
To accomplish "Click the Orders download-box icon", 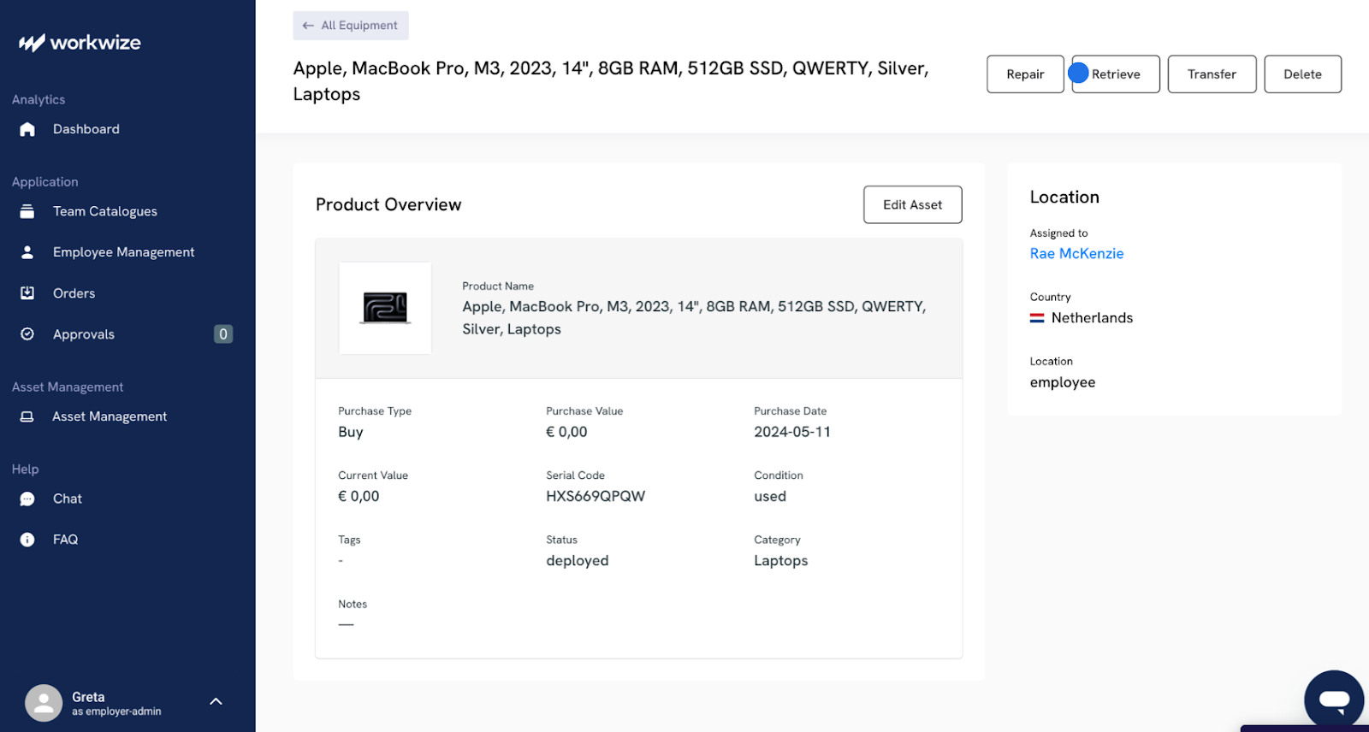I will point(27,293).
